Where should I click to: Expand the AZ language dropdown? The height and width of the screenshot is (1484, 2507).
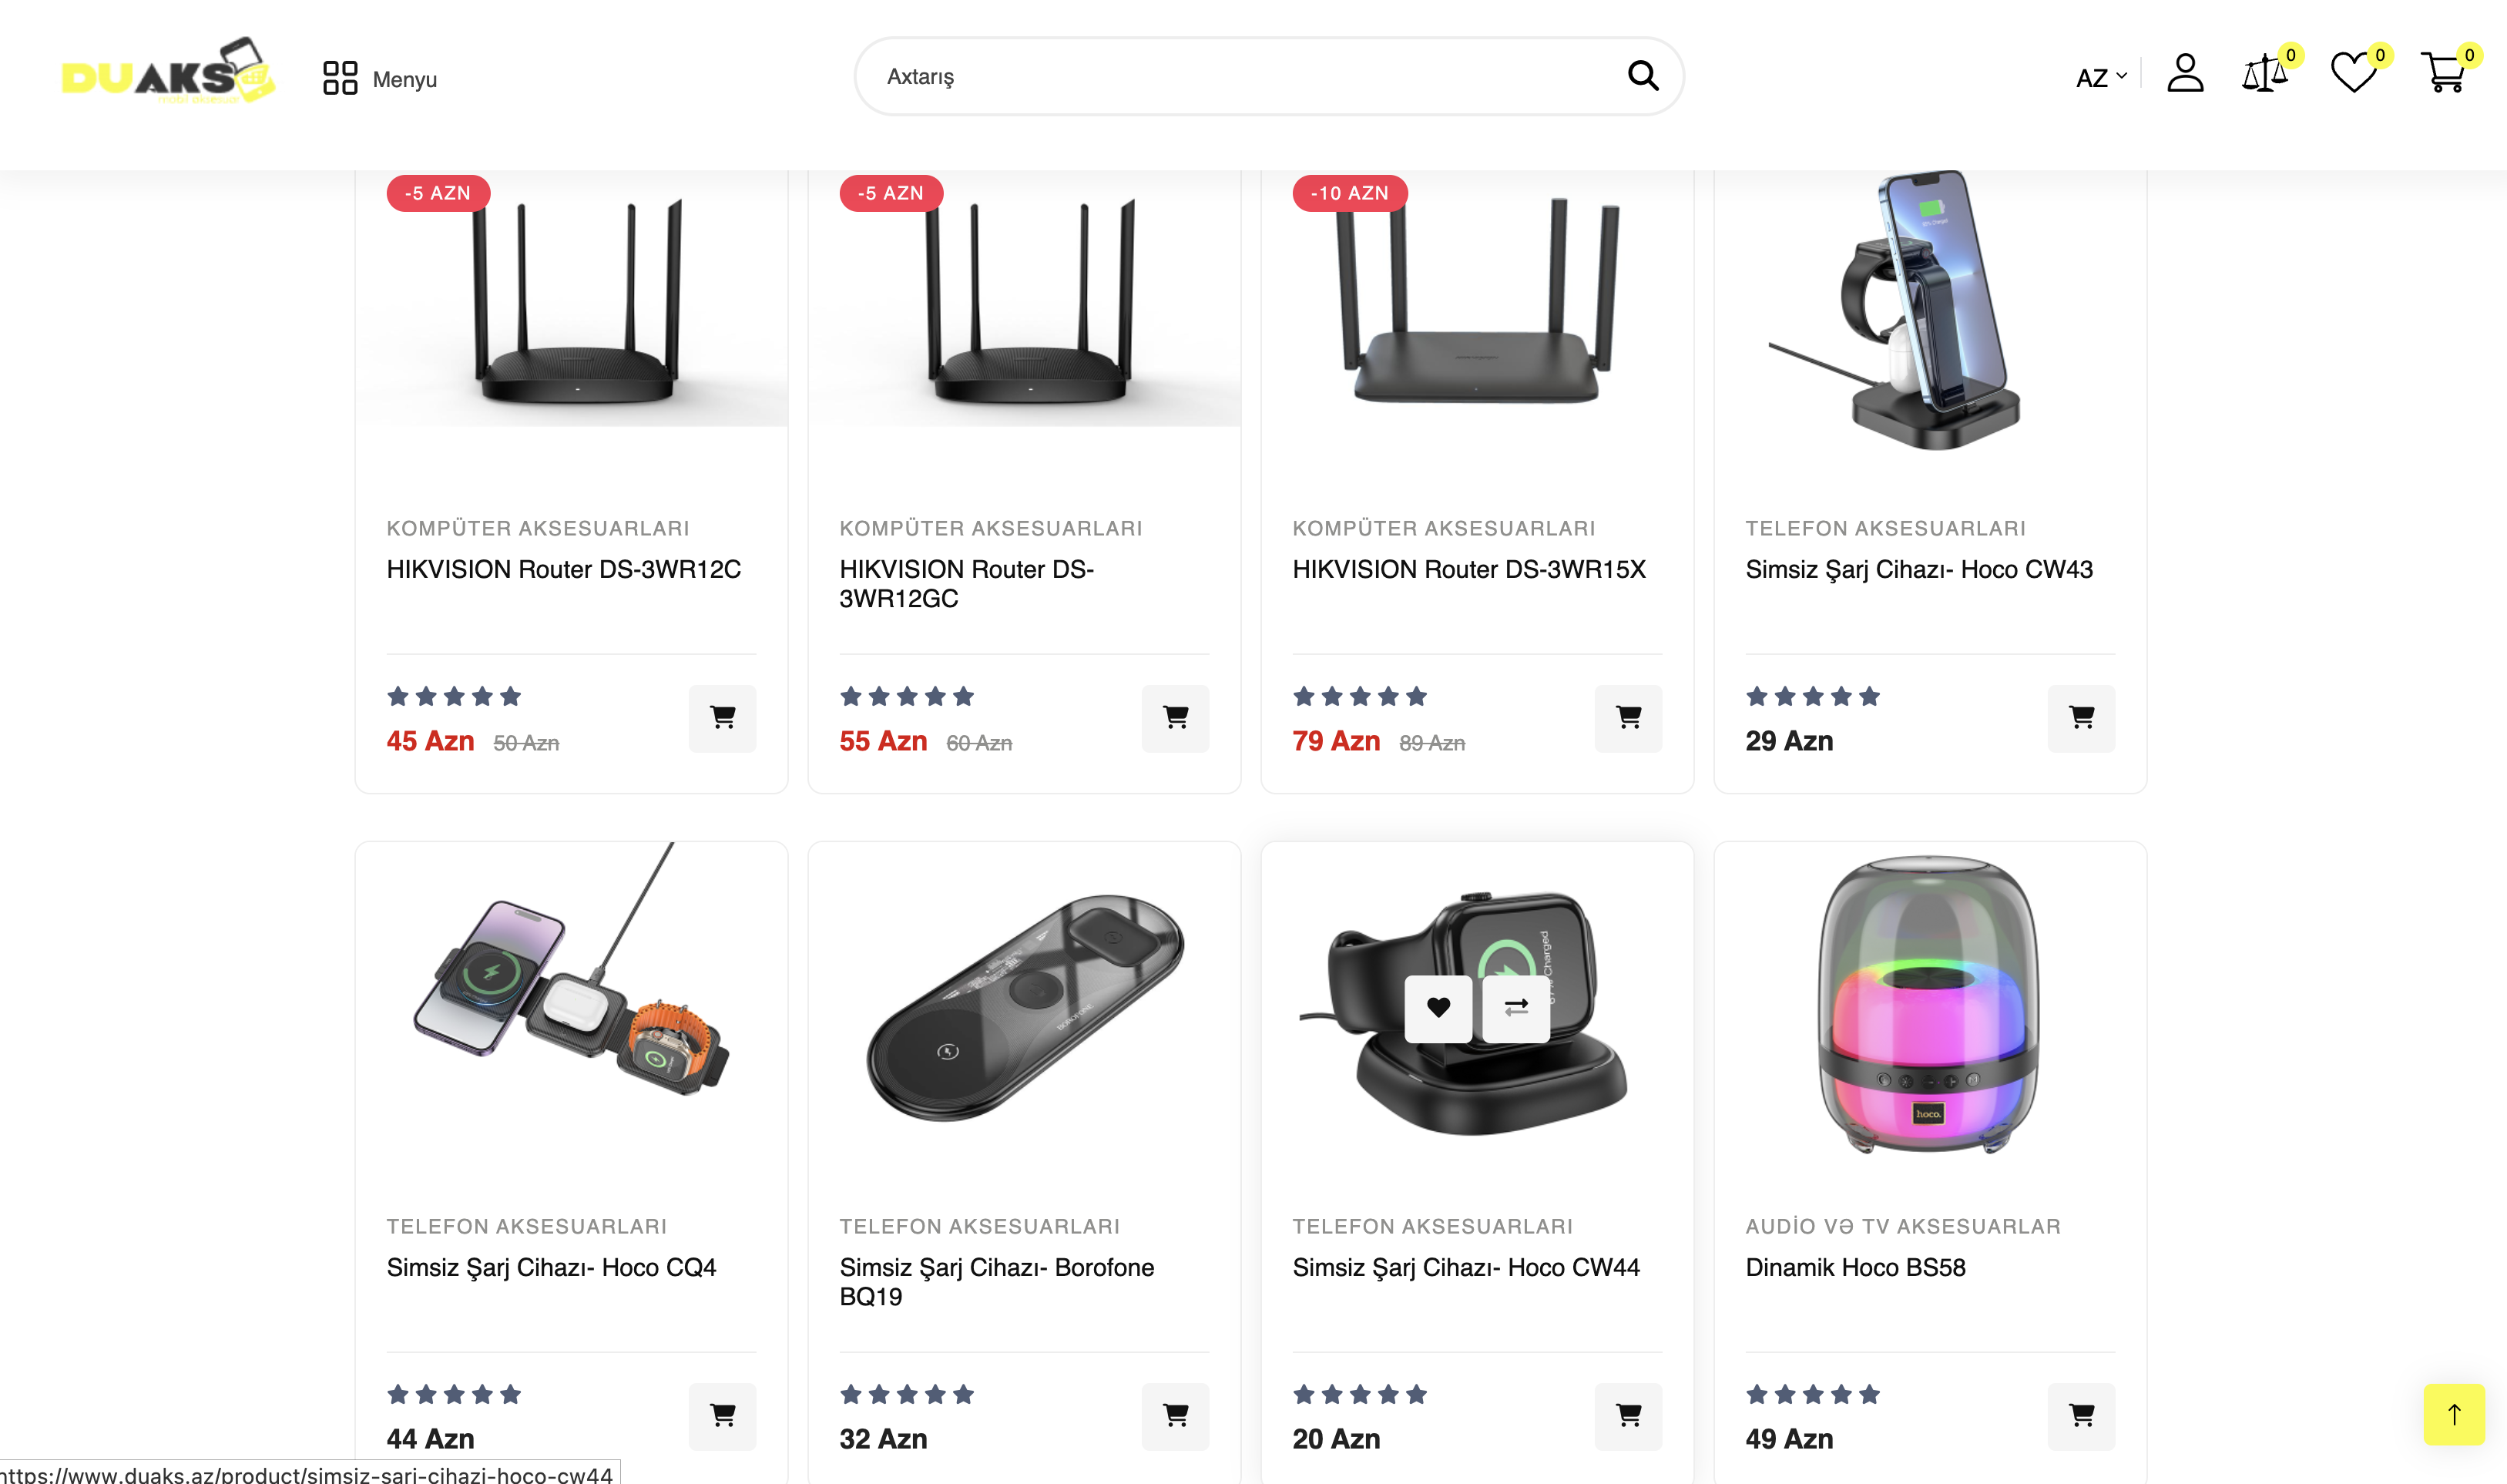(x=2100, y=78)
